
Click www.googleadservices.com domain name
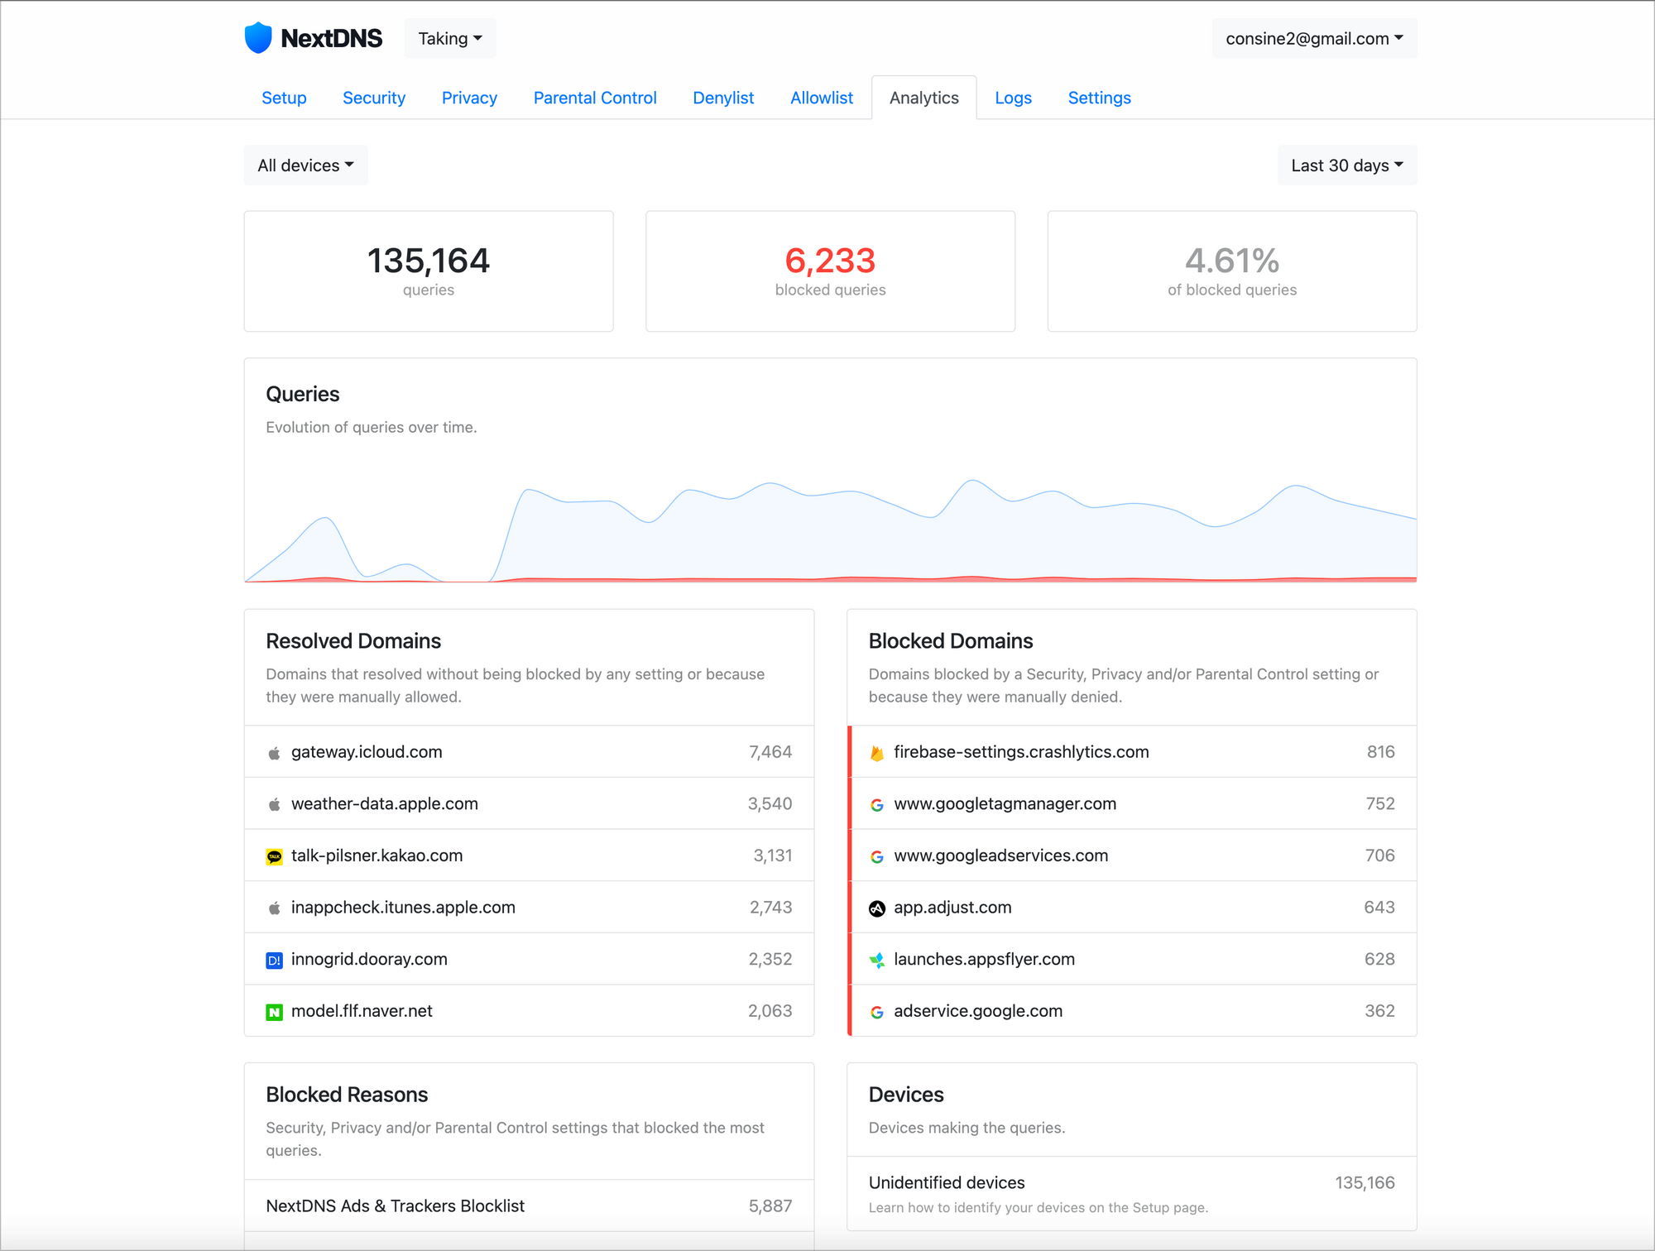coord(1000,856)
